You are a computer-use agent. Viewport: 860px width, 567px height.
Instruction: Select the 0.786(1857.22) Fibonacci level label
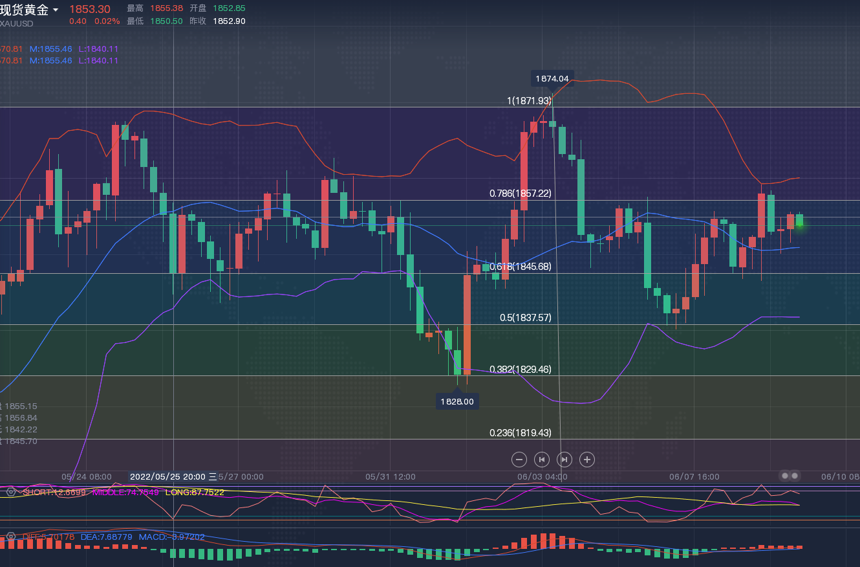point(520,194)
